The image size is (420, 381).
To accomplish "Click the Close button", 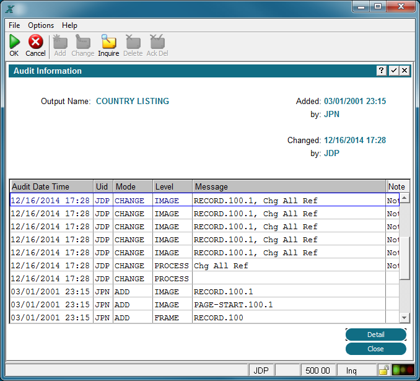I will (x=376, y=349).
